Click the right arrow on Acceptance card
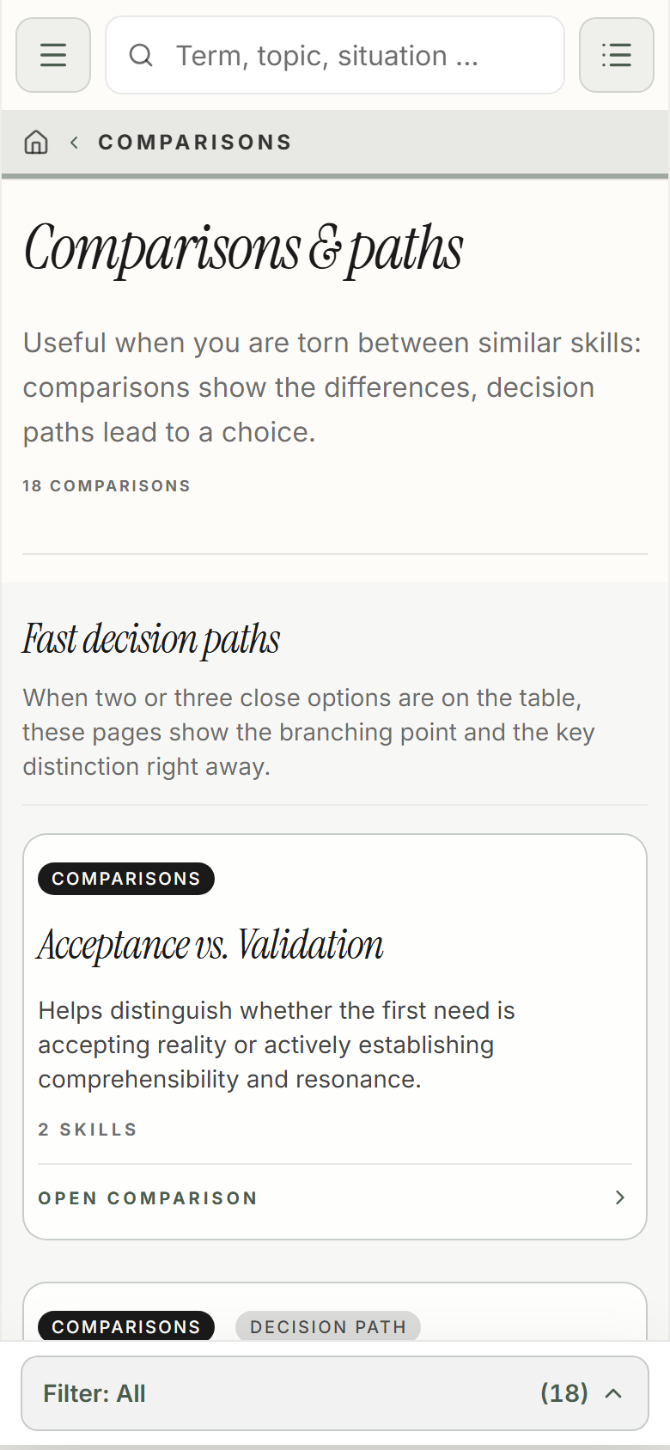Image resolution: width=670 pixels, height=1450 pixels. point(620,1197)
